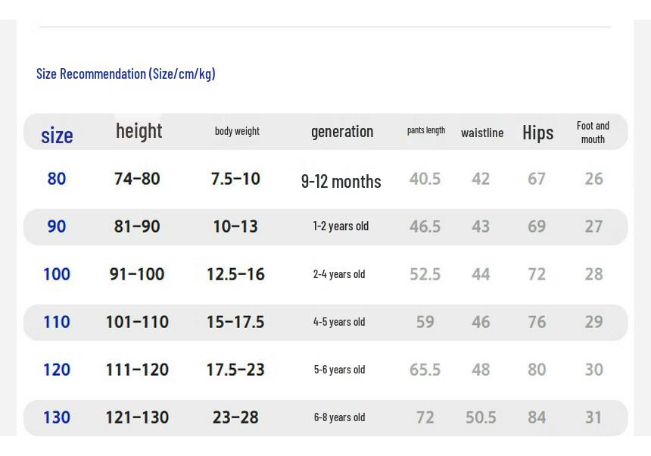Viewport: 651px width, 456px height.
Task: Choose size 100 row label
Action: [x=57, y=274]
